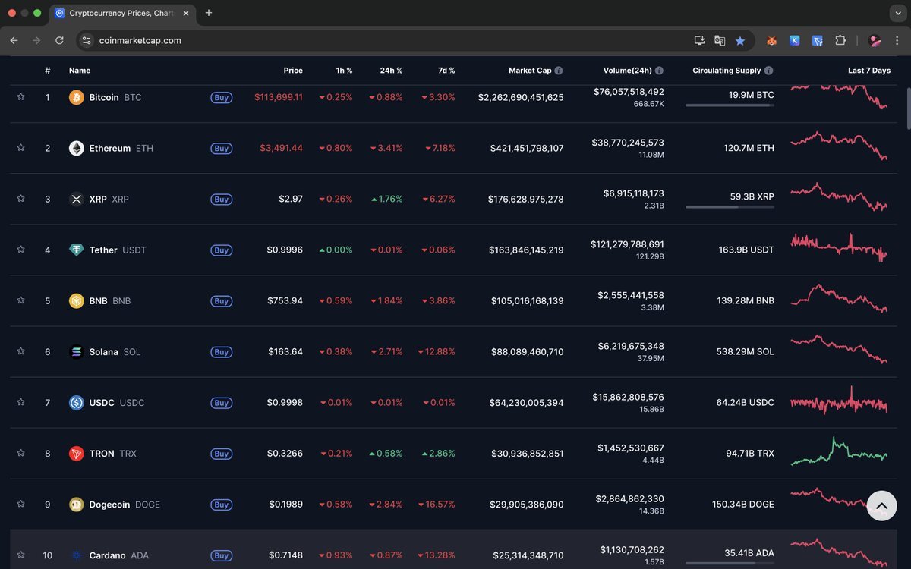Click the Ethereum coin logo
911x569 pixels.
point(76,148)
